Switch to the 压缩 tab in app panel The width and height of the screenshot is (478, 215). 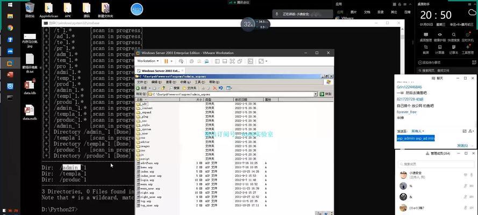[407, 12]
